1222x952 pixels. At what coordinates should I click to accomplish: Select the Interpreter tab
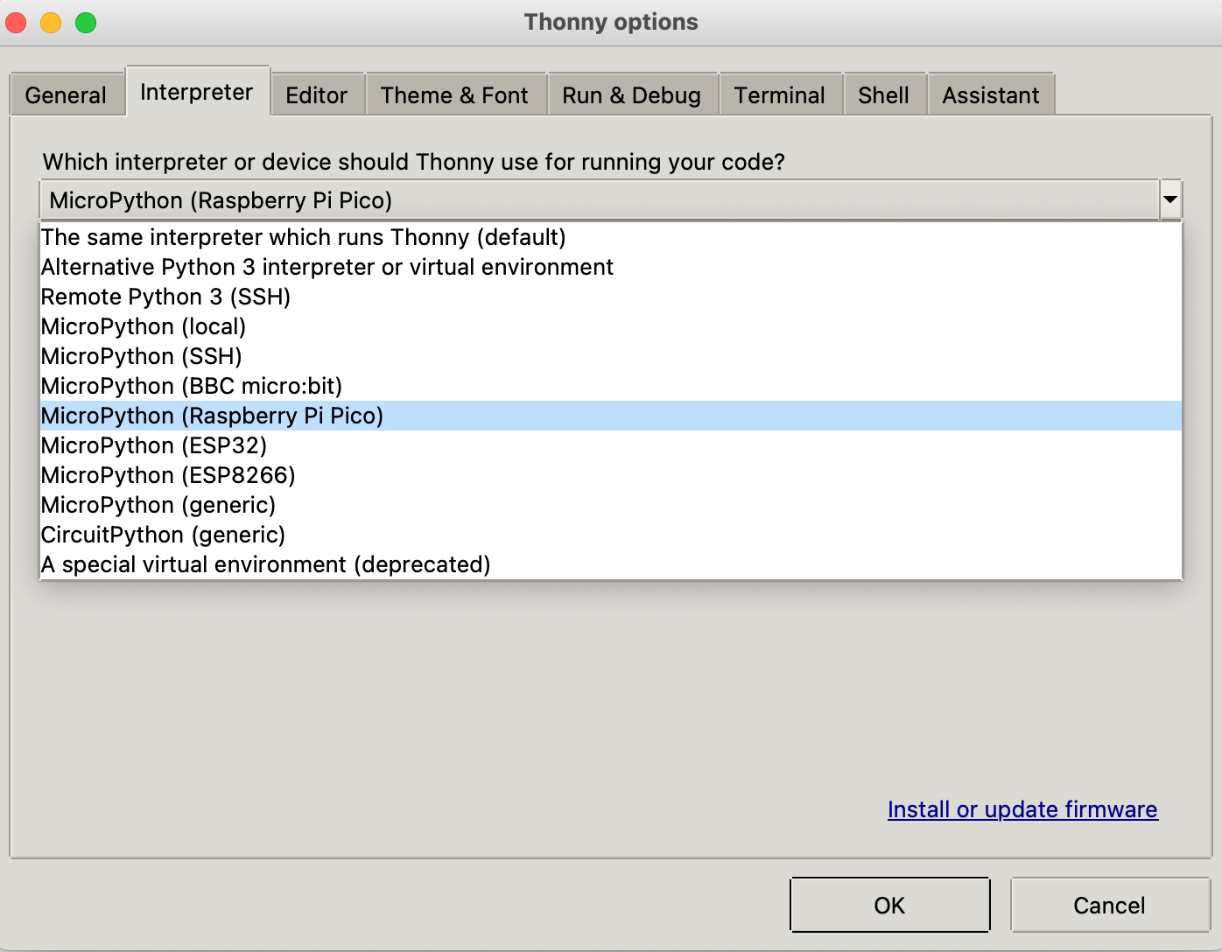pyautogui.click(x=197, y=92)
